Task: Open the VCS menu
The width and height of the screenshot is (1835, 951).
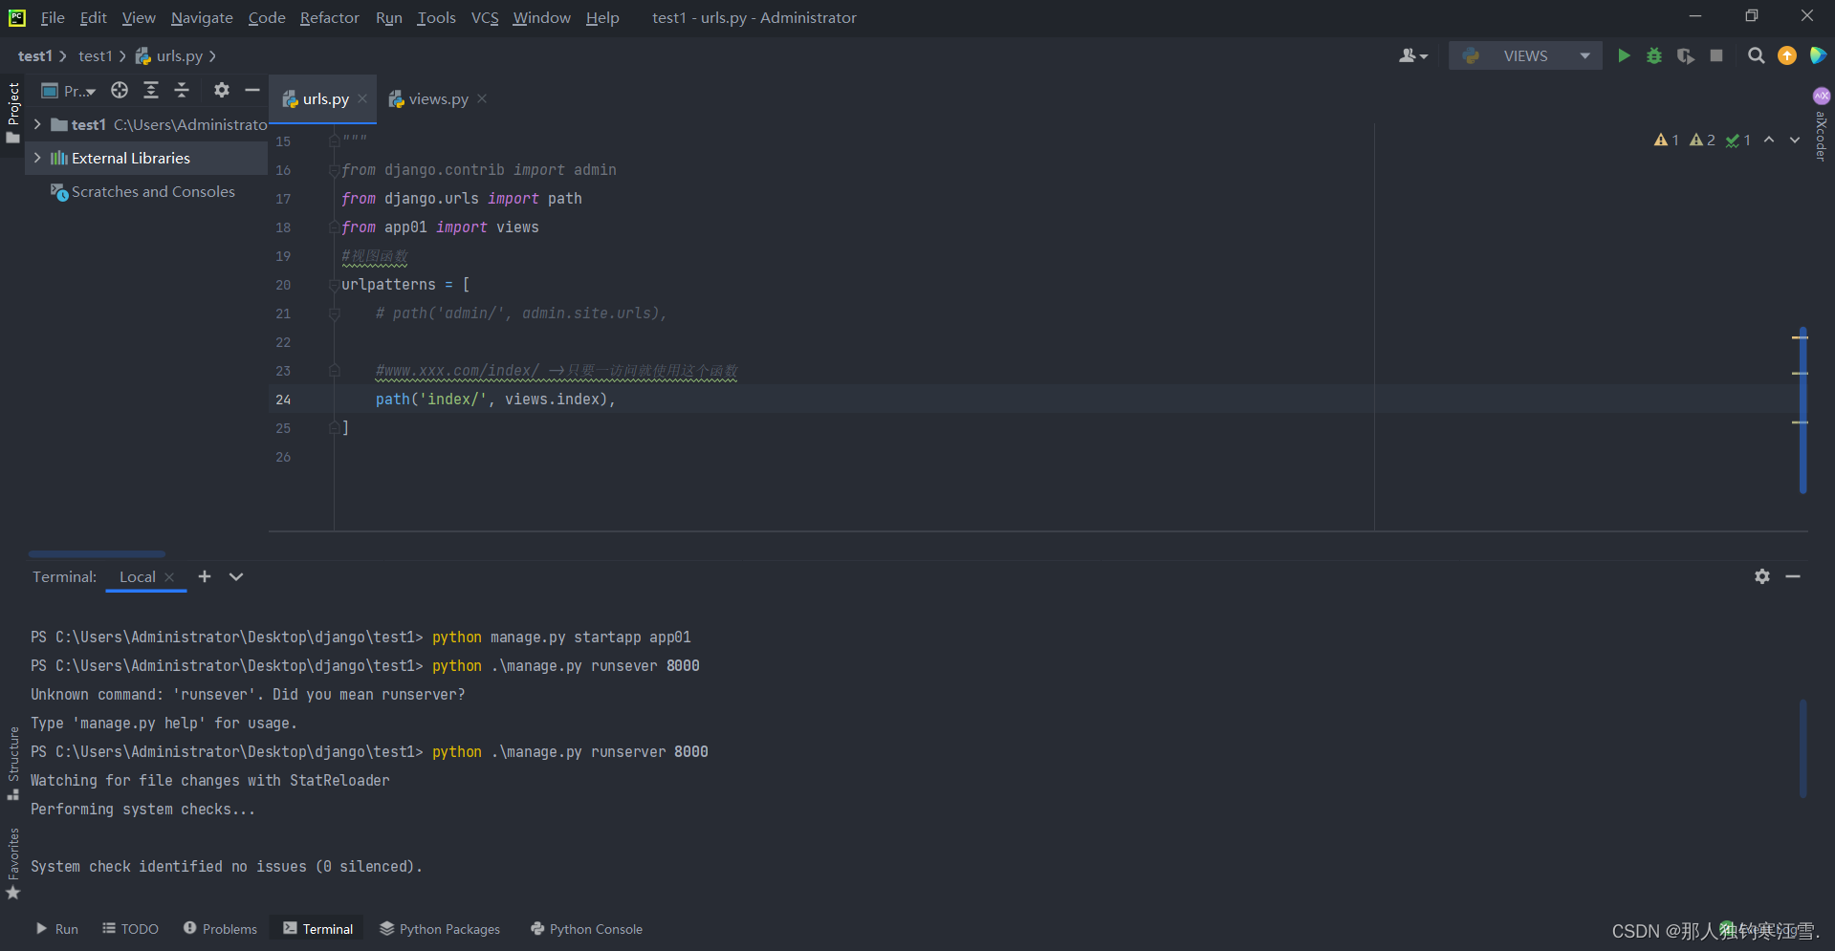Action: (x=485, y=17)
